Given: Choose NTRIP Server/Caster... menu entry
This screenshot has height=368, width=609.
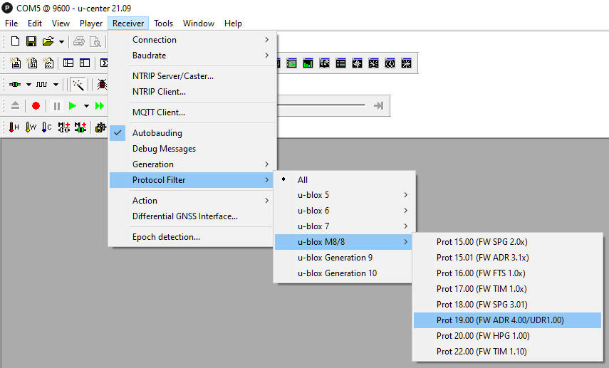Looking at the screenshot, I should click(x=192, y=75).
